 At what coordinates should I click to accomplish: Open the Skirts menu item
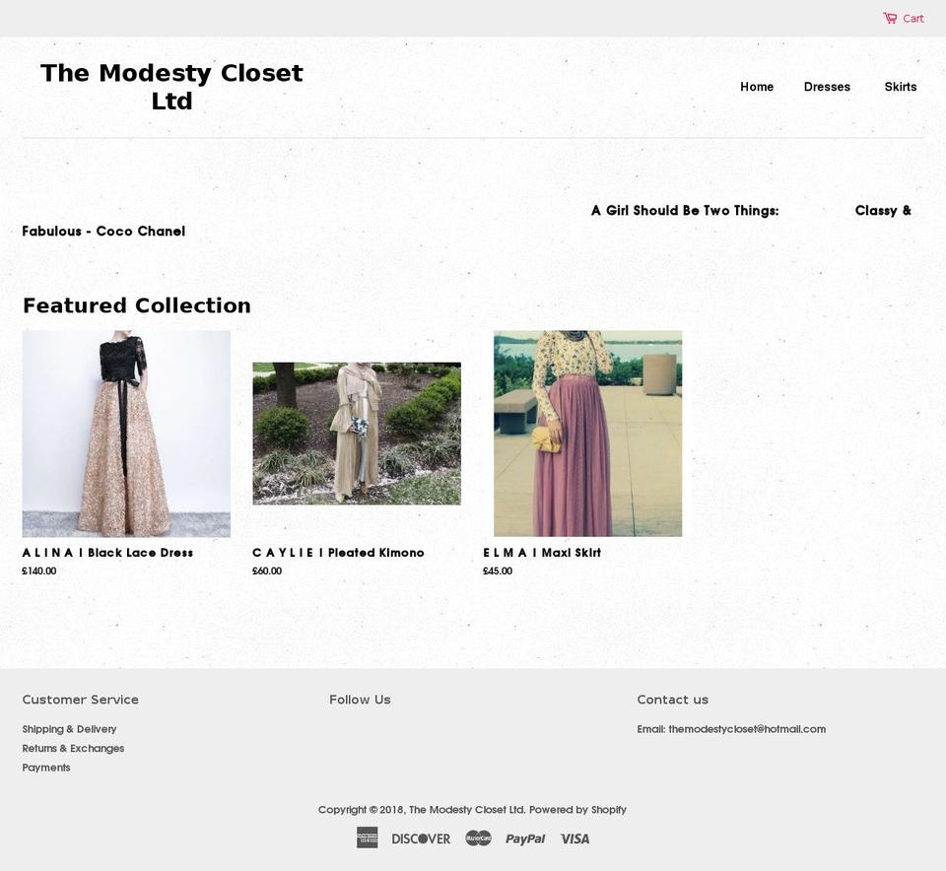tap(900, 87)
